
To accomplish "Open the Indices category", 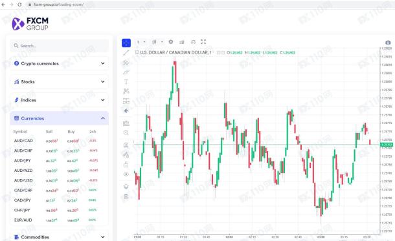I will pyautogui.click(x=59, y=100).
